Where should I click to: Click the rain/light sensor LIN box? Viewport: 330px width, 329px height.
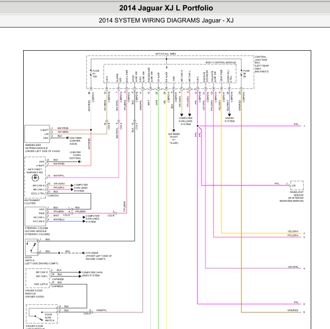click(x=297, y=186)
